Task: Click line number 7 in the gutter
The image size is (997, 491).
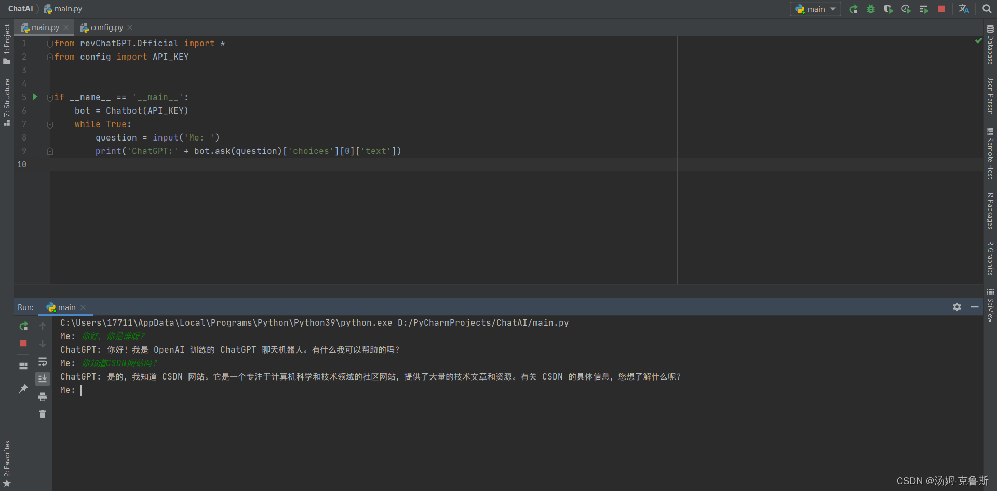Action: pyautogui.click(x=24, y=124)
